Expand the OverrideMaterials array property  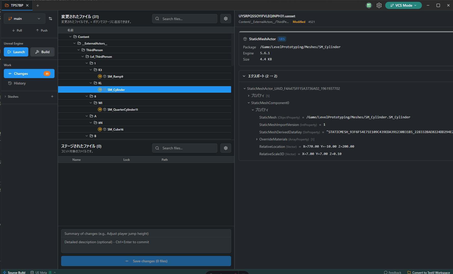point(257,139)
